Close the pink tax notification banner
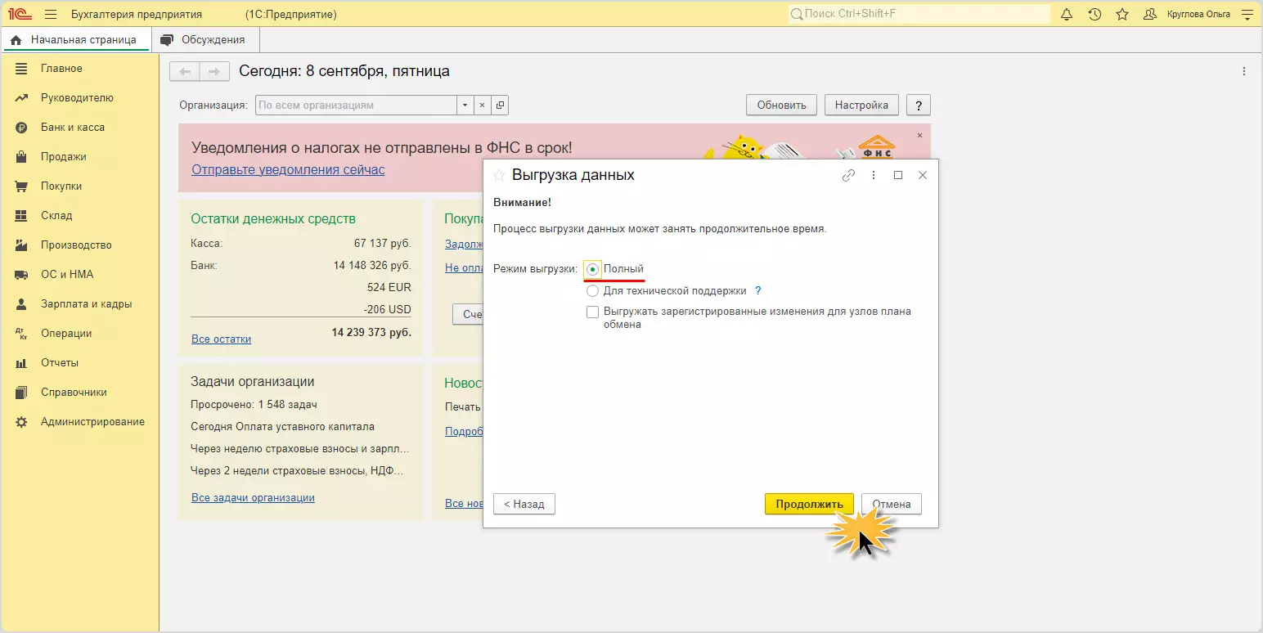The height and width of the screenshot is (633, 1263). coord(919,135)
